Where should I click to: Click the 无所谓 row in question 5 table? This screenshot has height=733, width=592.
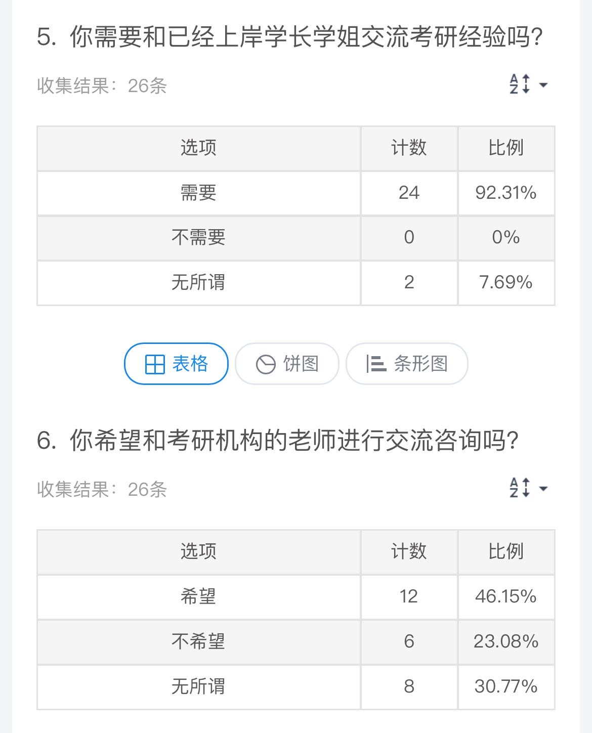coord(296,283)
